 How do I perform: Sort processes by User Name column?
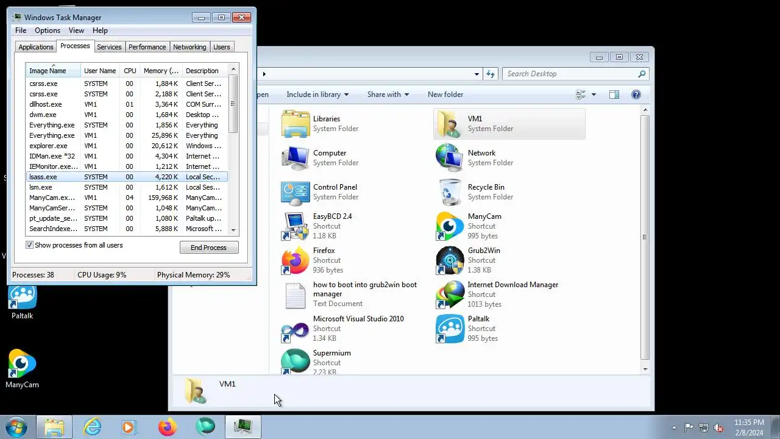point(100,71)
